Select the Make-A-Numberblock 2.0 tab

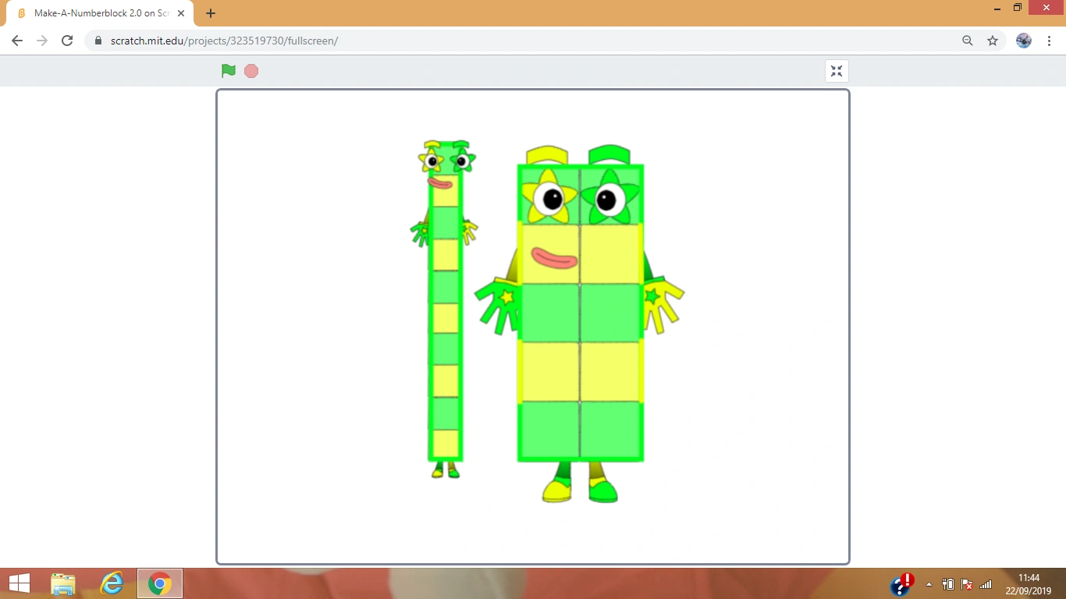[x=94, y=12]
